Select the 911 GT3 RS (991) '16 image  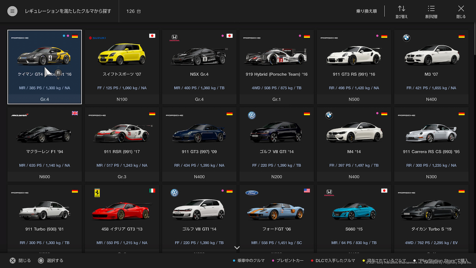tap(353, 55)
